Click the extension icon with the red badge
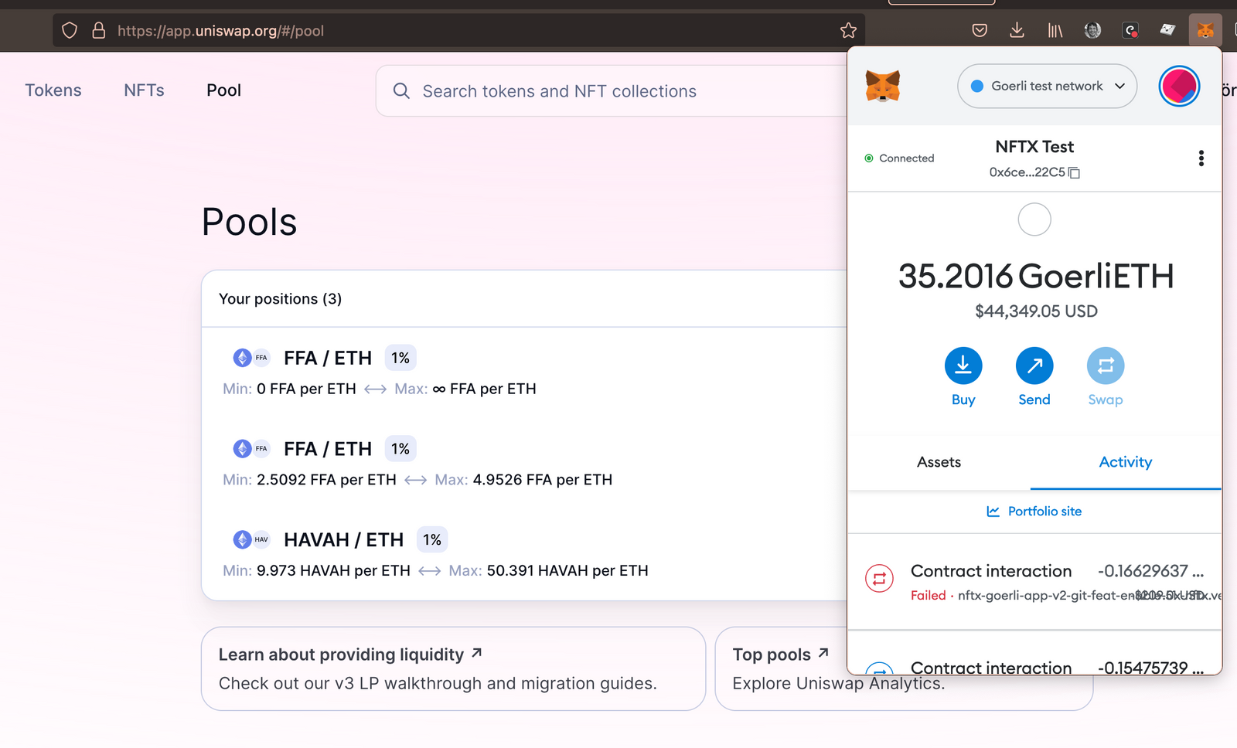Image resolution: width=1237 pixels, height=748 pixels. [1130, 30]
